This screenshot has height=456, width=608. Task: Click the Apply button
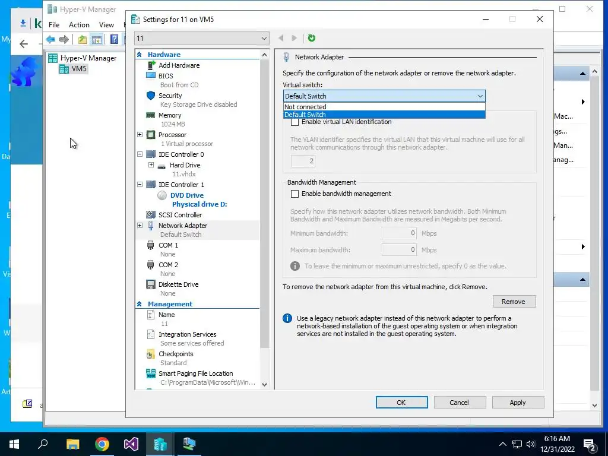pos(518,403)
